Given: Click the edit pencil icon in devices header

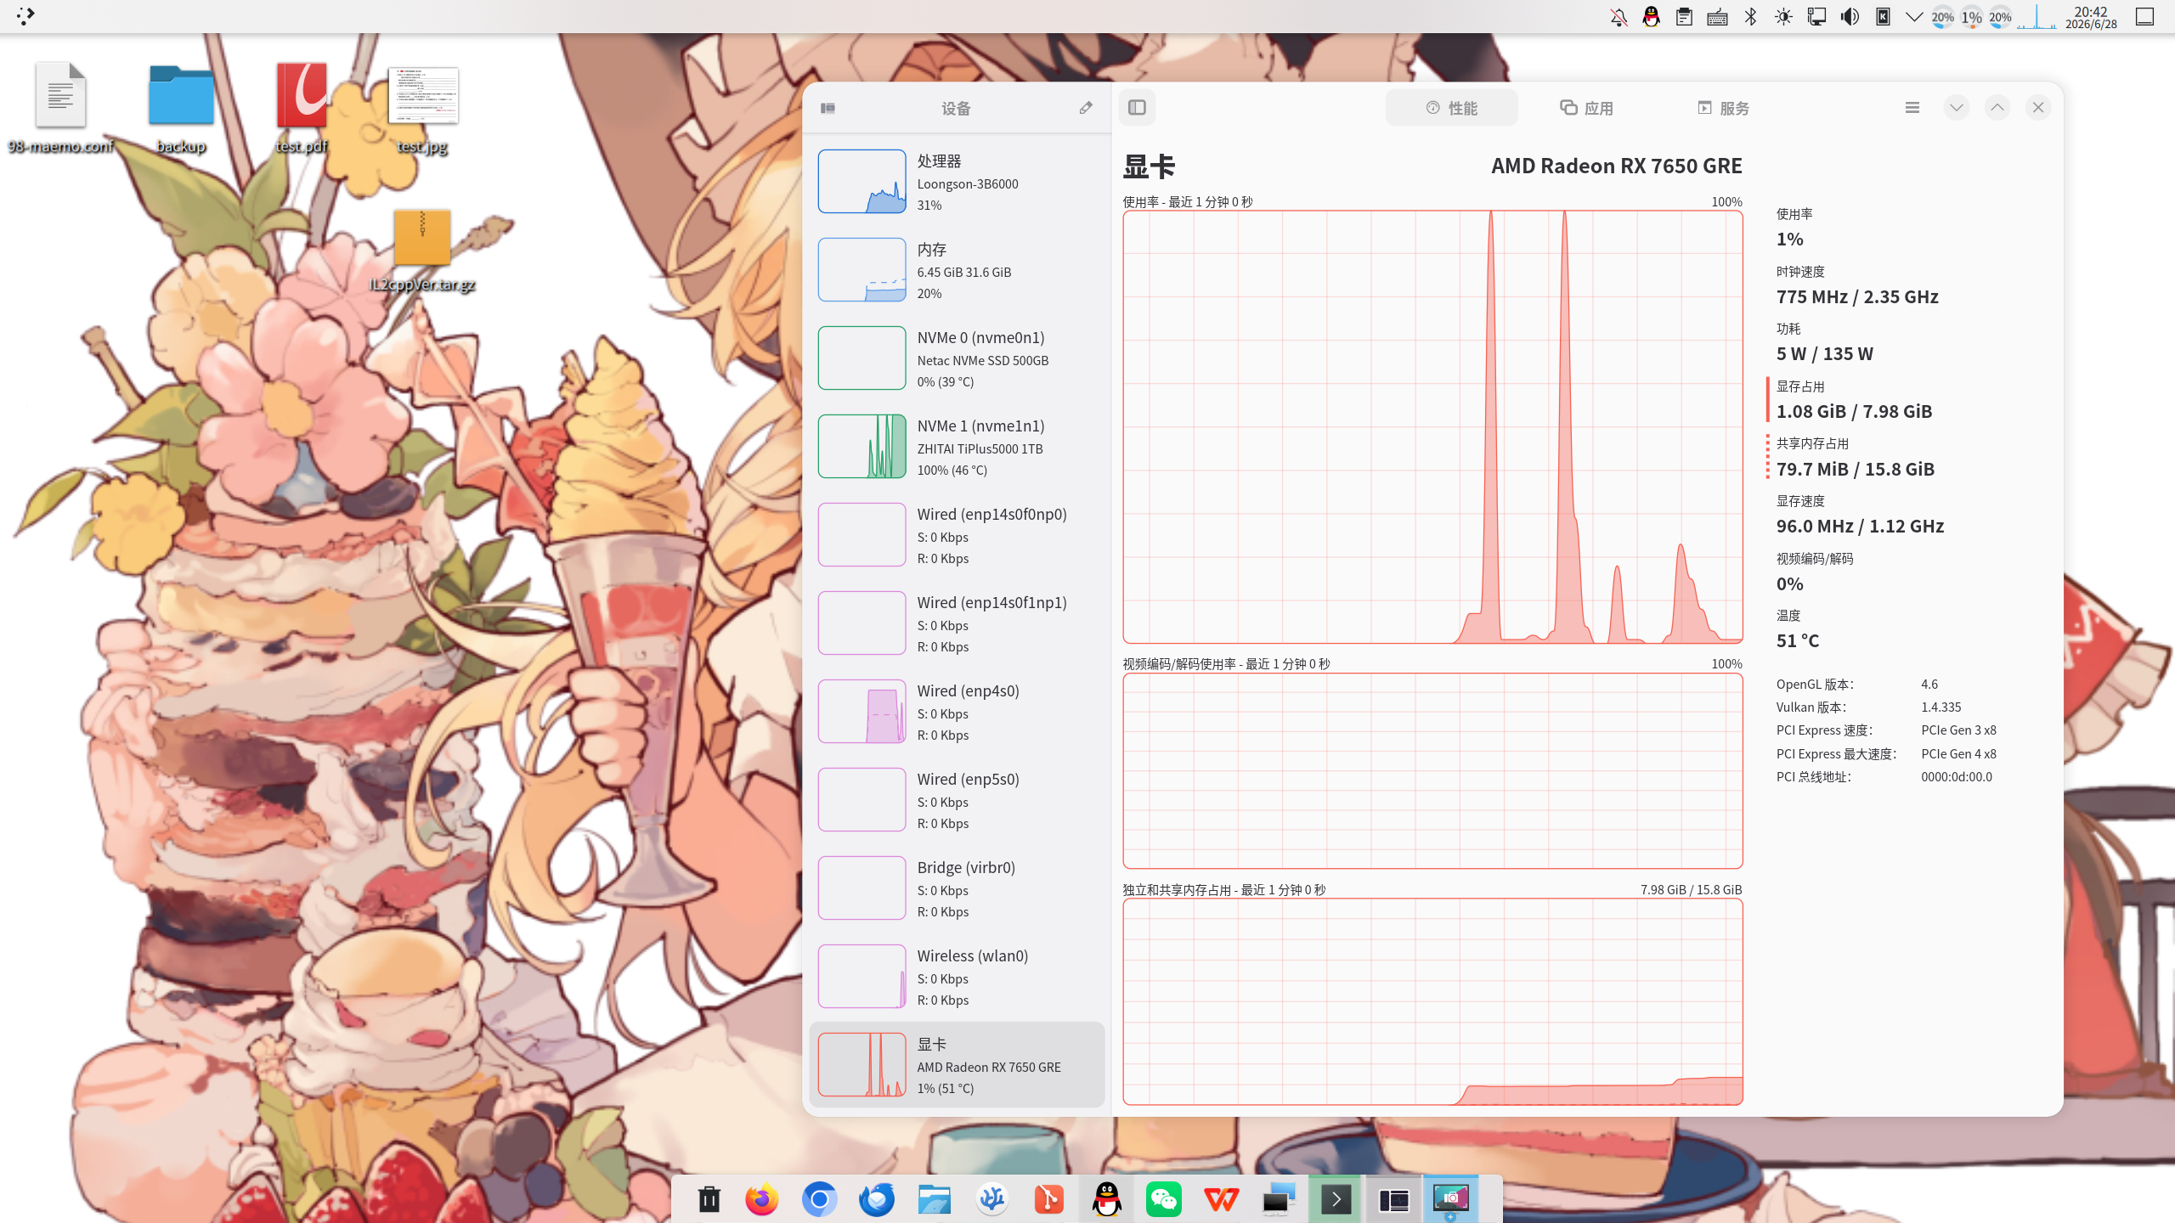Looking at the screenshot, I should click(1086, 108).
